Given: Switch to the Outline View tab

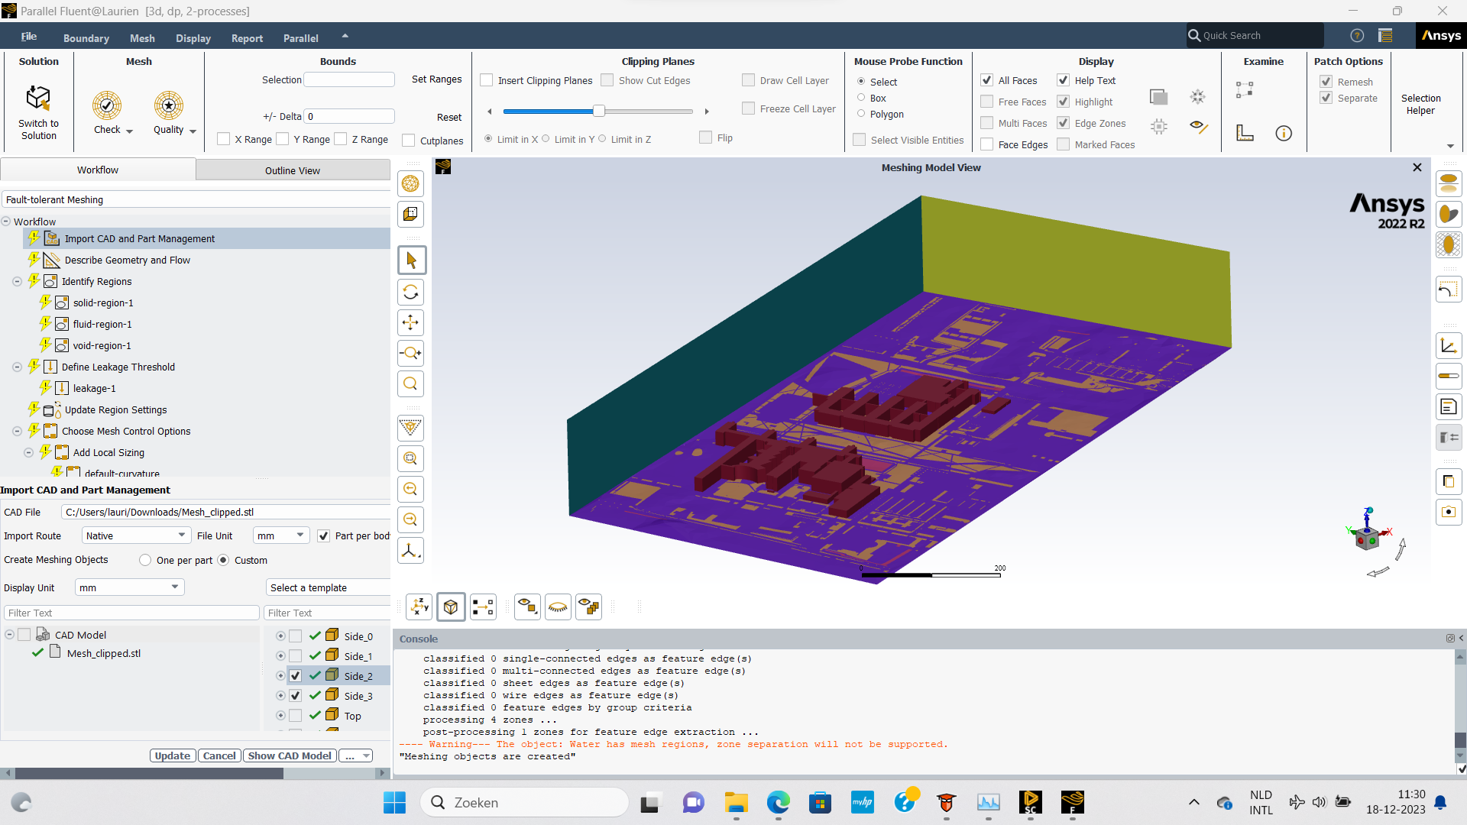Looking at the screenshot, I should [x=293, y=170].
